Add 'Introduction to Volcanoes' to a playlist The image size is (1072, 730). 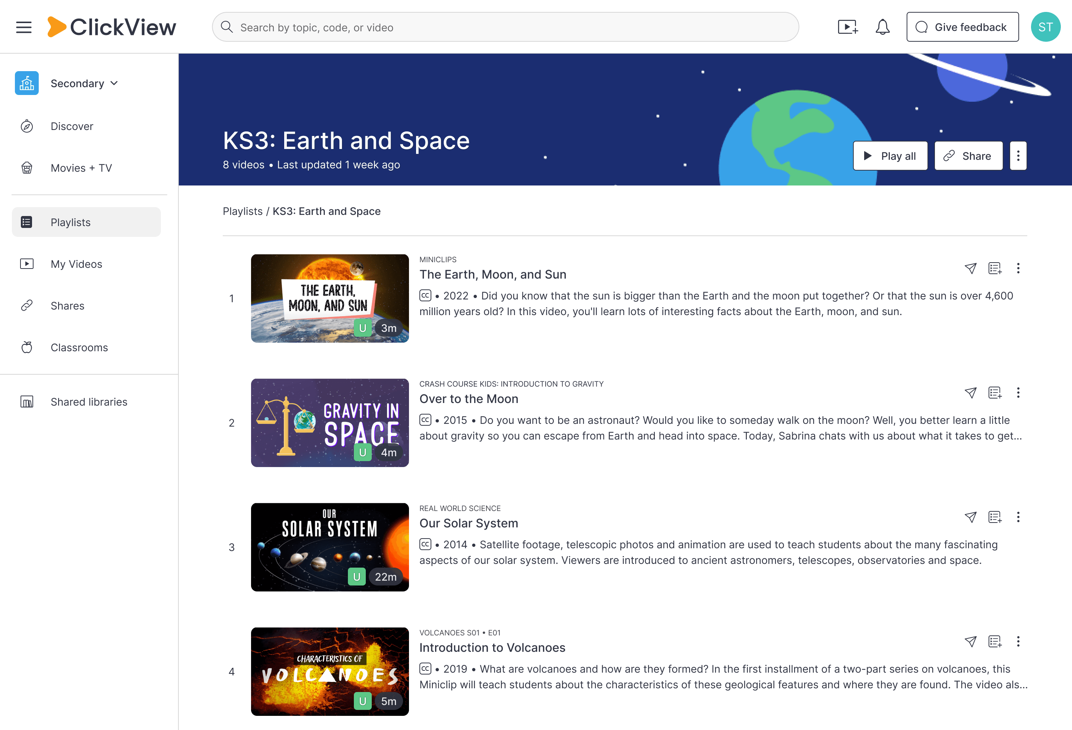click(995, 641)
